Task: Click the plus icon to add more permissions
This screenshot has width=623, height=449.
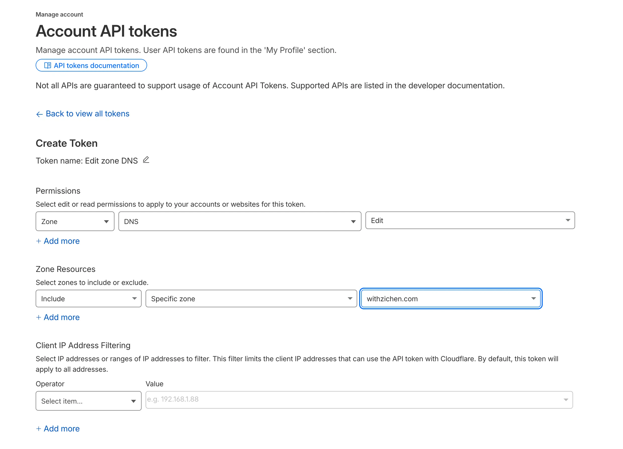Action: [39, 241]
